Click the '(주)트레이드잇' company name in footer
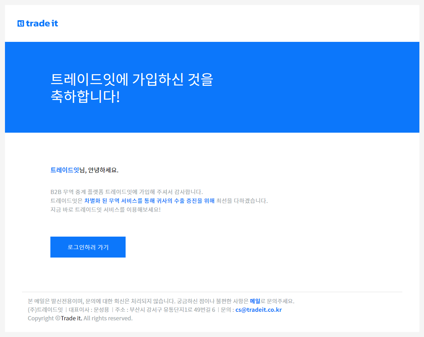This screenshot has height=337, width=424. click(x=45, y=310)
